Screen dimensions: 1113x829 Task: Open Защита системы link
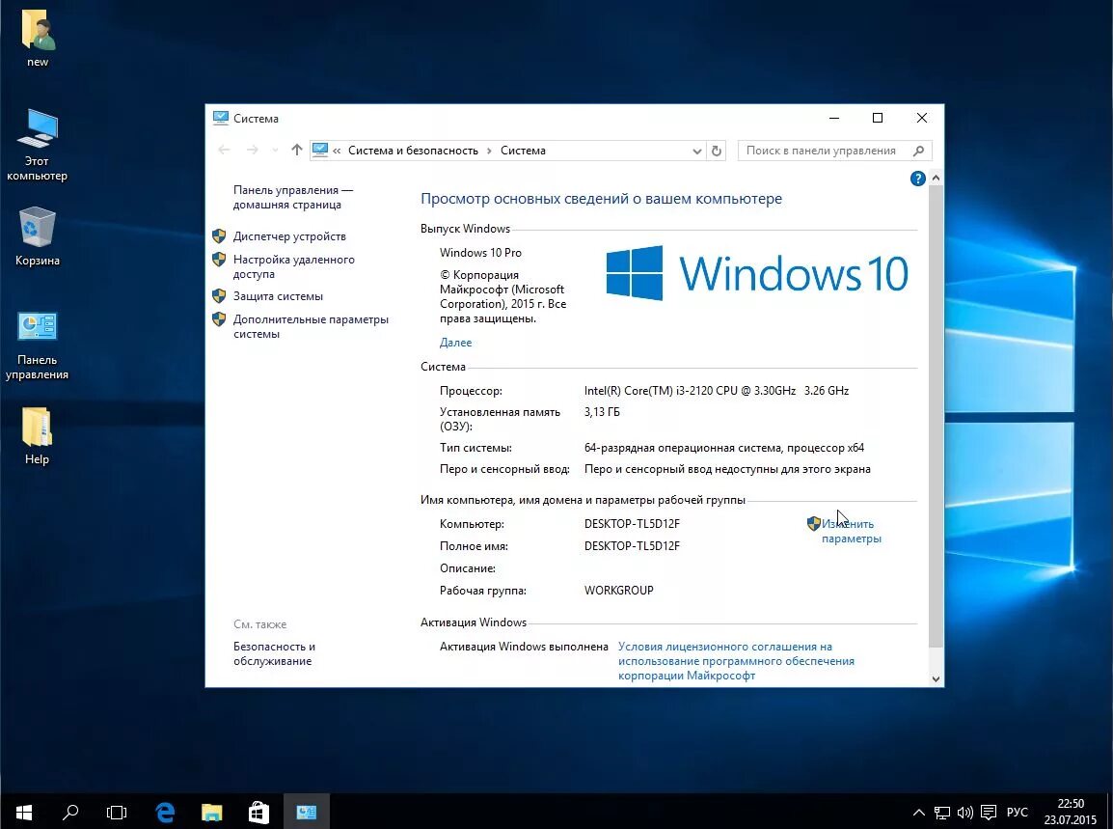278,296
